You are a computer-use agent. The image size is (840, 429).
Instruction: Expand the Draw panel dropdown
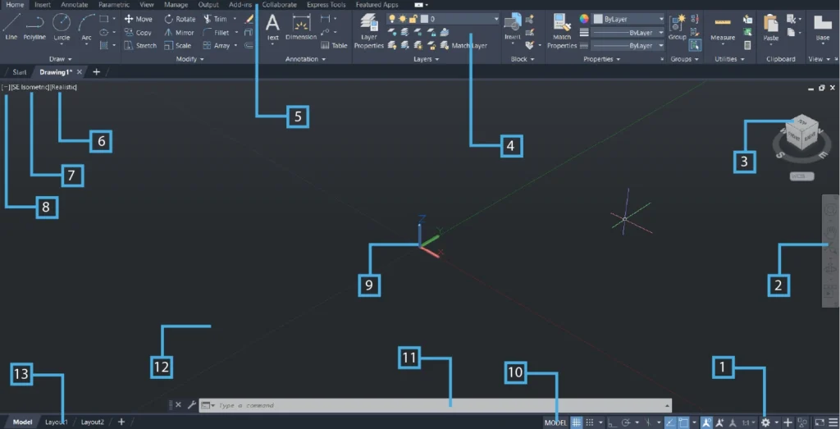[x=60, y=59]
